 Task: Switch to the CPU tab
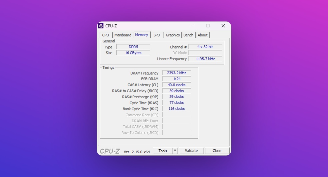[x=105, y=35]
